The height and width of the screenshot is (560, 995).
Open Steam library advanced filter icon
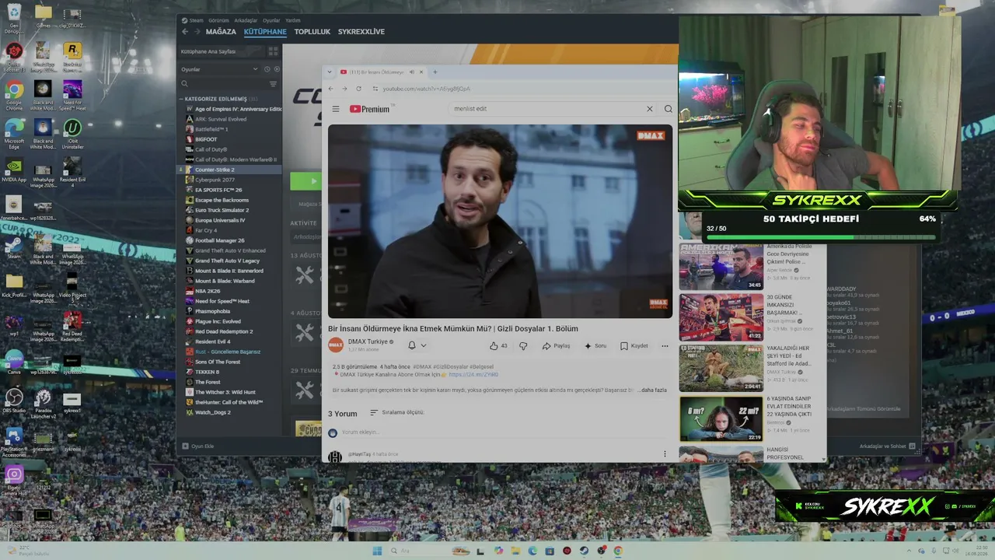coord(273,84)
